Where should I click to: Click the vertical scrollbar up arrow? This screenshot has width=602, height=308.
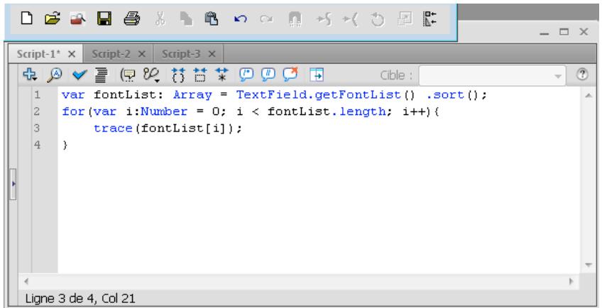589,96
